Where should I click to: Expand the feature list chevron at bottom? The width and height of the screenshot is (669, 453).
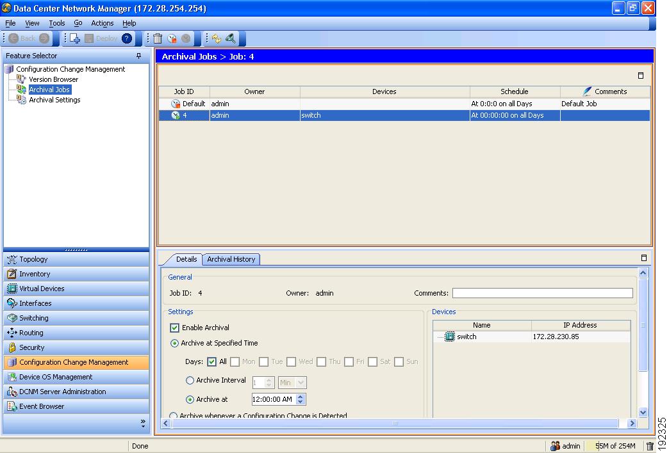tap(143, 423)
